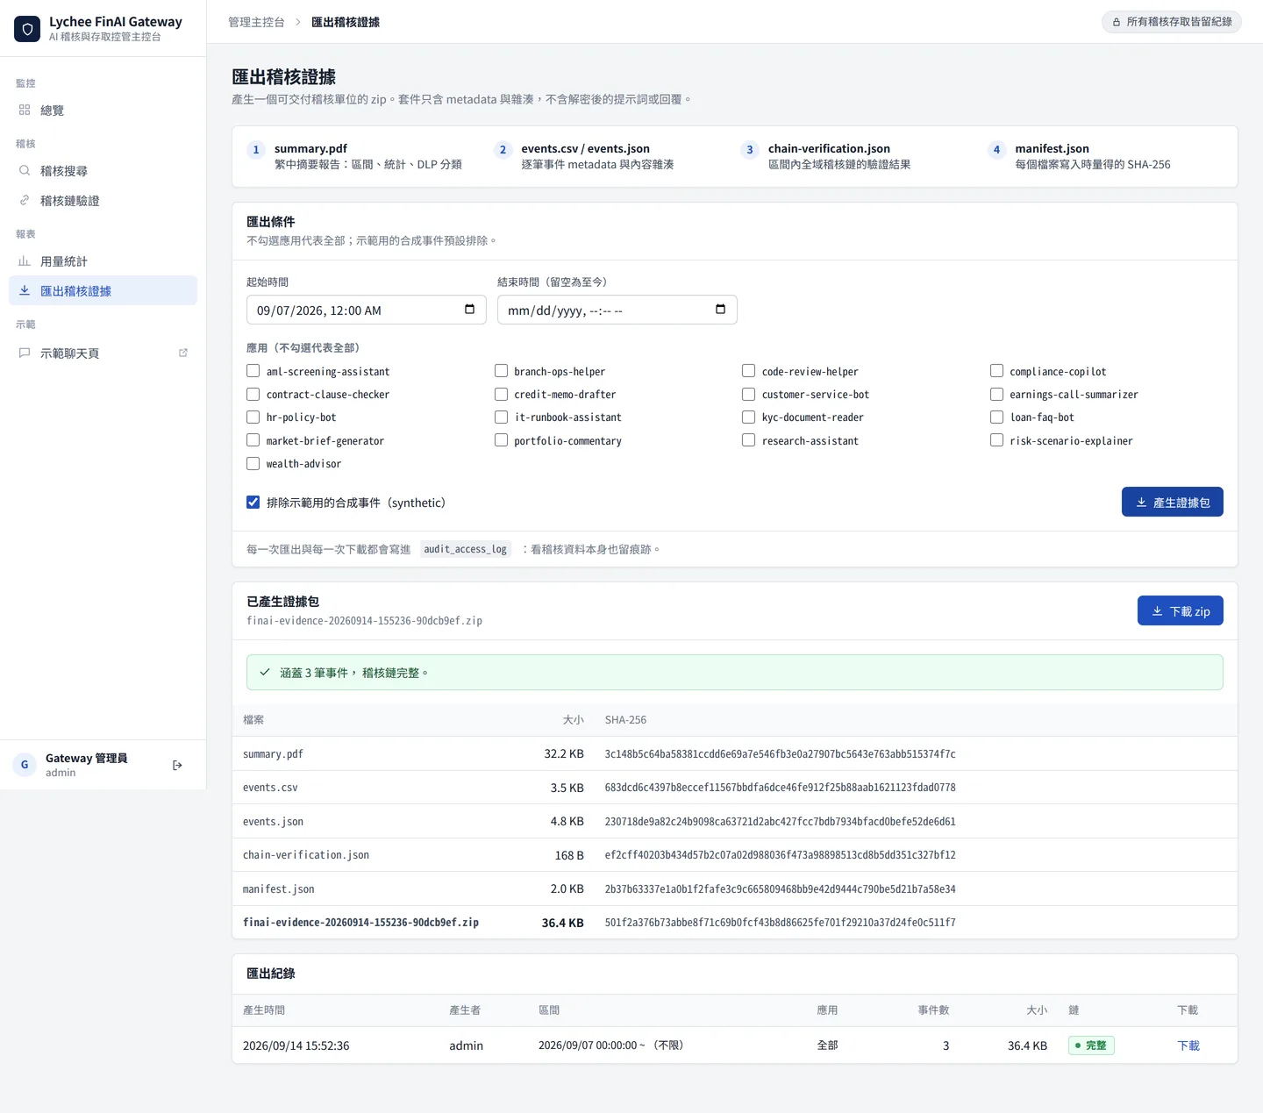
Task: Check the loan-faq-bot checkbox
Action: [x=996, y=417]
